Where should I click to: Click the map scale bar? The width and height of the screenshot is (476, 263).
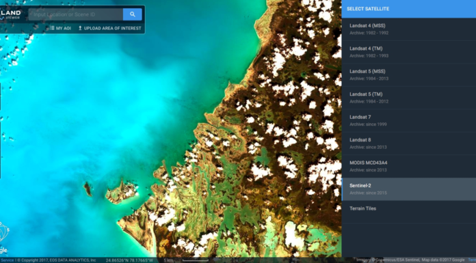[x=195, y=260]
